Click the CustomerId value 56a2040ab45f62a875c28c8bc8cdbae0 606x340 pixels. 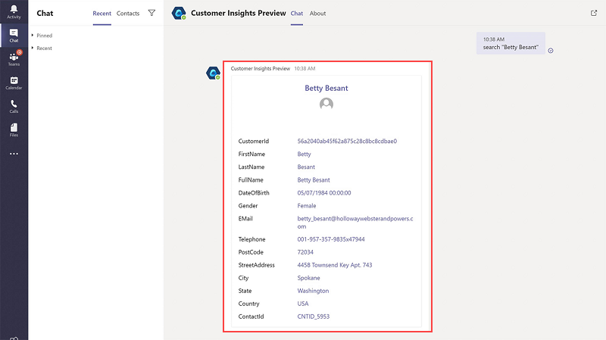(347, 142)
